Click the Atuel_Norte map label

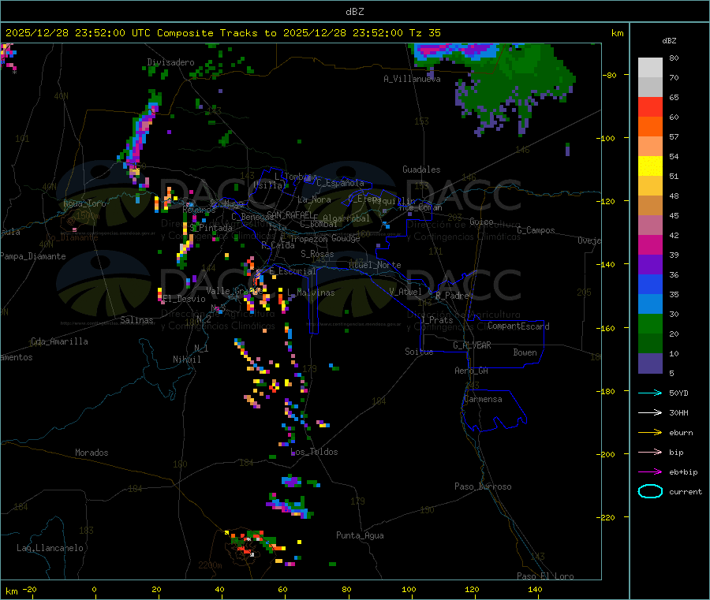(375, 265)
